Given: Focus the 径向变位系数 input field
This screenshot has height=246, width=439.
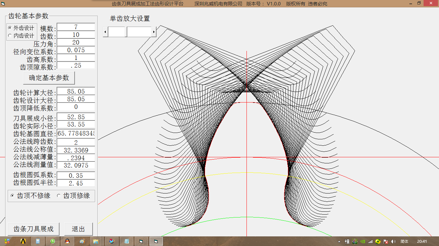Looking at the screenshot, I should coord(76,50).
